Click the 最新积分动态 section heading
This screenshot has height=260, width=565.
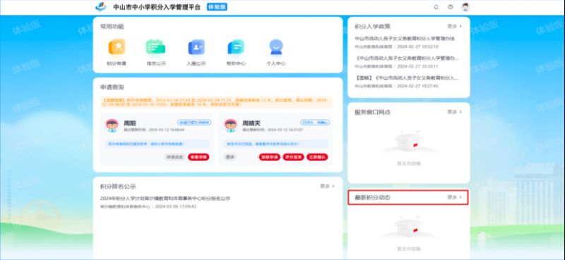pos(373,197)
